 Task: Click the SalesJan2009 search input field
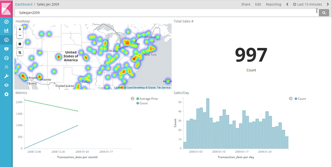click(x=83, y=12)
